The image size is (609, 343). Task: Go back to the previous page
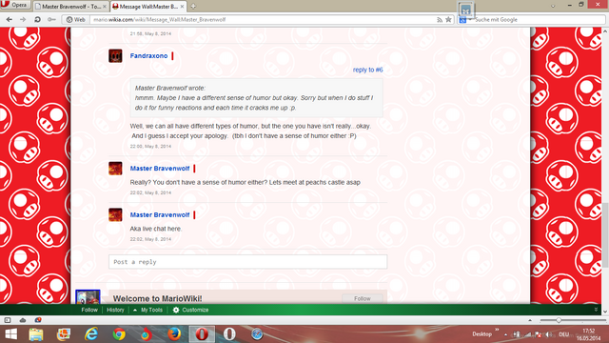click(x=9, y=19)
